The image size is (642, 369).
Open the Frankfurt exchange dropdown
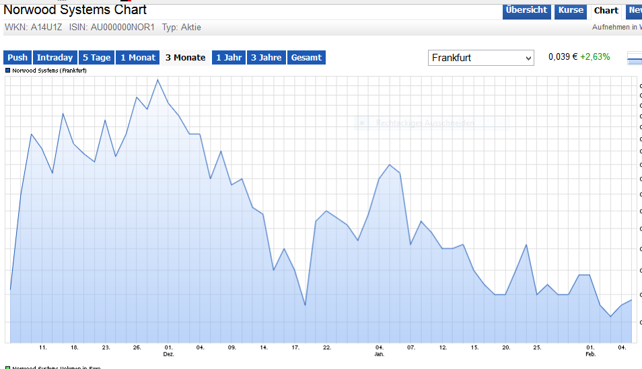(480, 58)
